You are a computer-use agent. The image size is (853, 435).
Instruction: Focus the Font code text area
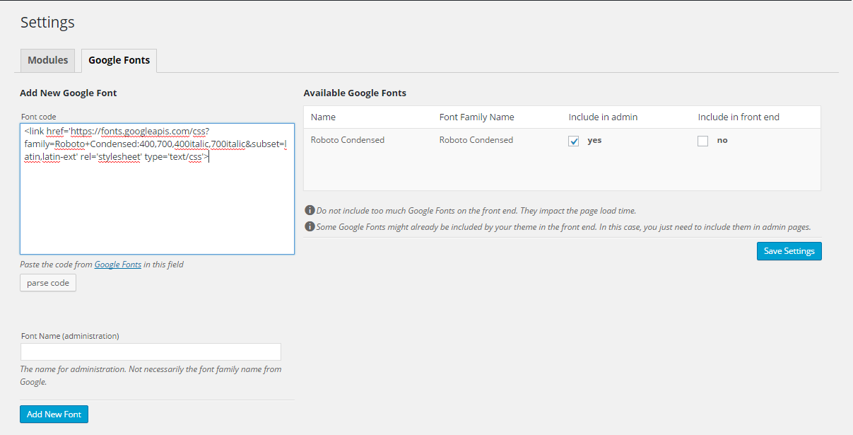click(157, 205)
